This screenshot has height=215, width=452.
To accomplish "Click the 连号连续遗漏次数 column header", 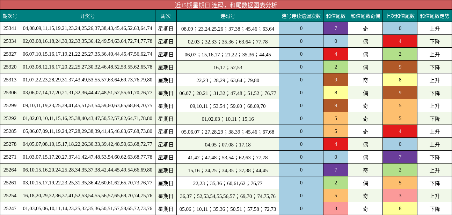I will coord(301,15).
